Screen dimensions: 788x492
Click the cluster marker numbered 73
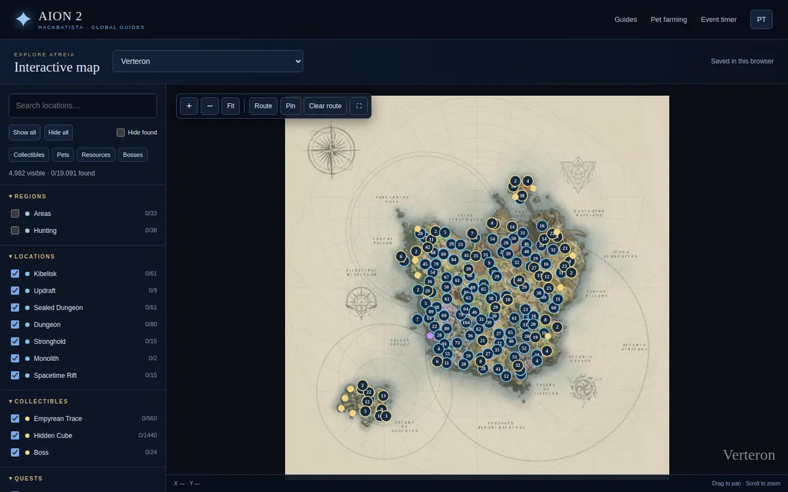click(457, 343)
